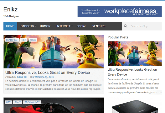Open the Gadgets menu item
Viewport: 165px width, 113px height.
[27, 26]
